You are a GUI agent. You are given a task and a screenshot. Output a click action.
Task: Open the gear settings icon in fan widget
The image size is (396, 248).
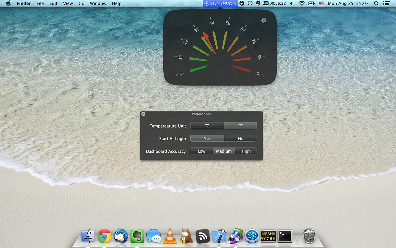(264, 20)
